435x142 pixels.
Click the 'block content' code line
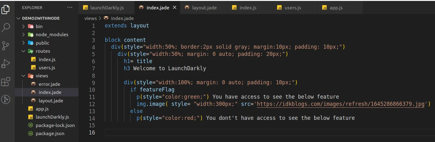[x=125, y=40]
